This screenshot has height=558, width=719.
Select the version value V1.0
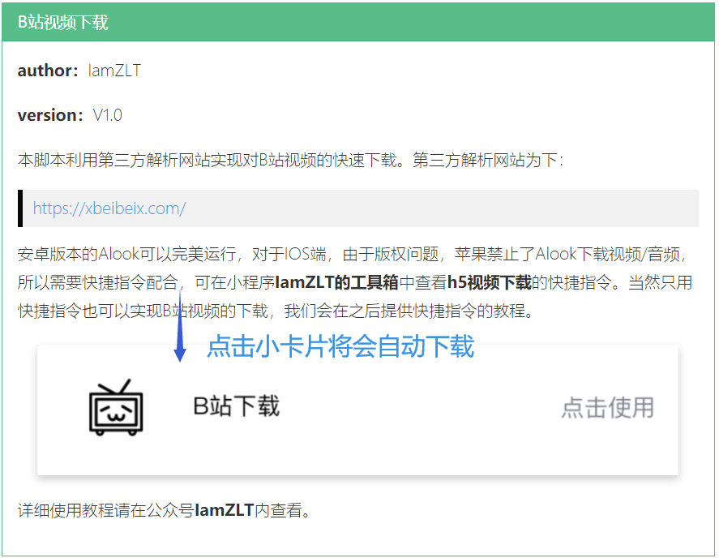click(x=107, y=115)
